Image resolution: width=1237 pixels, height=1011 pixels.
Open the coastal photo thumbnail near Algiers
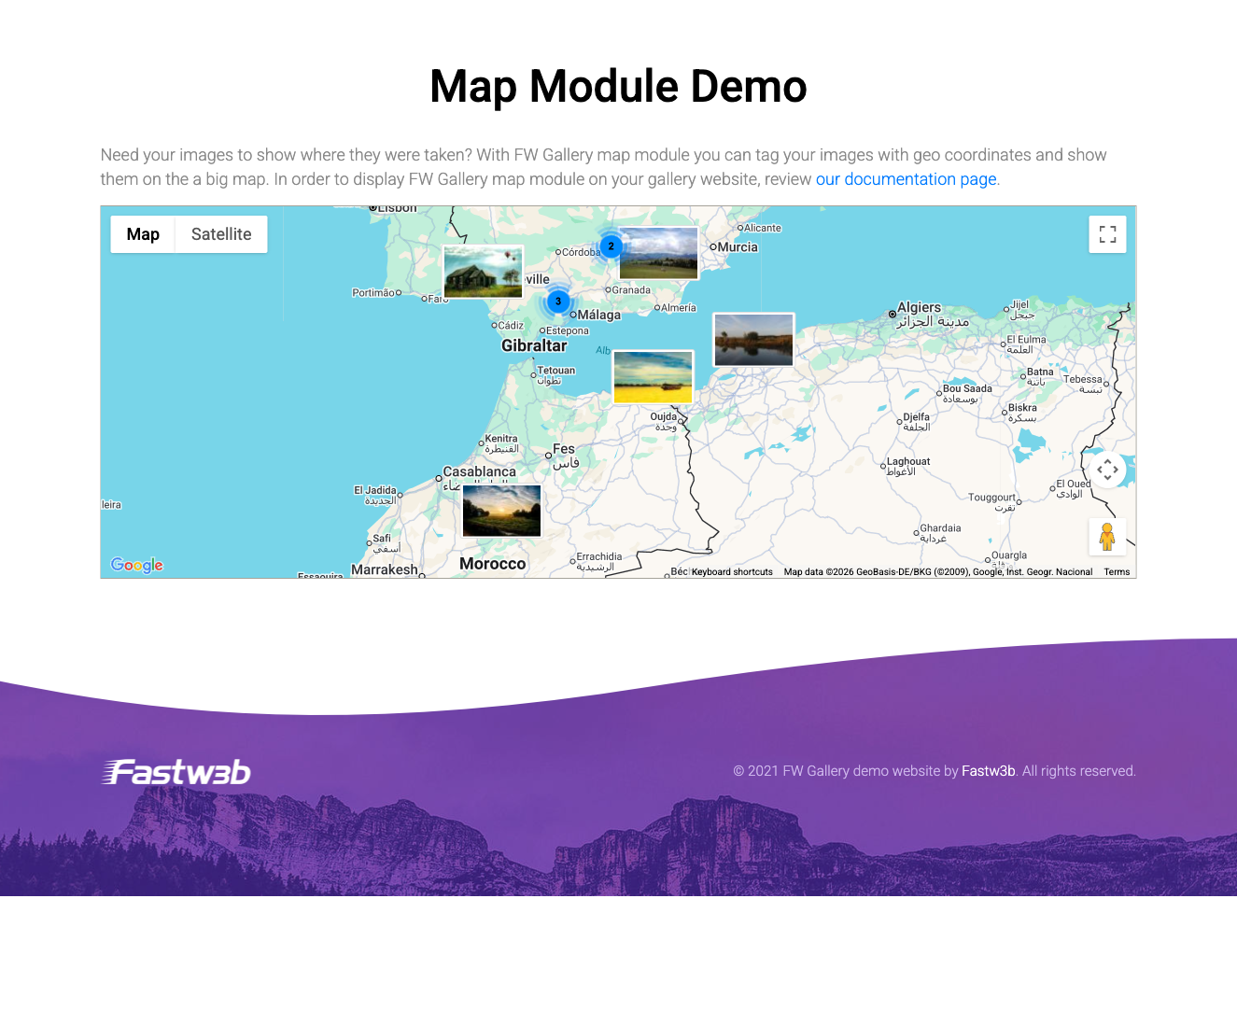coord(753,339)
